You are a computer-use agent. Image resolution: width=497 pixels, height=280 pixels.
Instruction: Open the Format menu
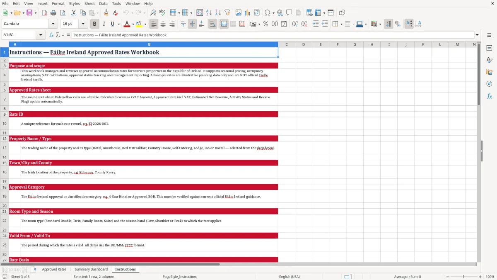pos(58,3)
